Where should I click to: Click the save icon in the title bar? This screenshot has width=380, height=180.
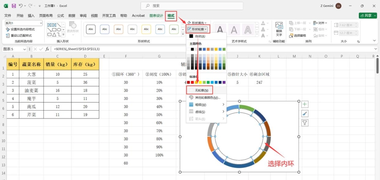coord(14,6)
